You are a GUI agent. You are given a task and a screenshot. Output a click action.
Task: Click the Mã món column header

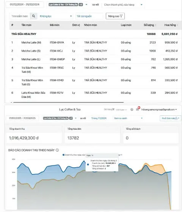pos(55,25)
